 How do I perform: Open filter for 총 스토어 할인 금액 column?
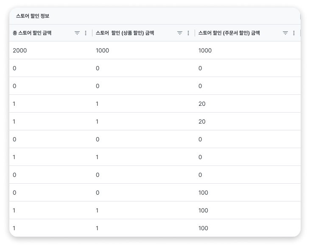[x=77, y=33]
